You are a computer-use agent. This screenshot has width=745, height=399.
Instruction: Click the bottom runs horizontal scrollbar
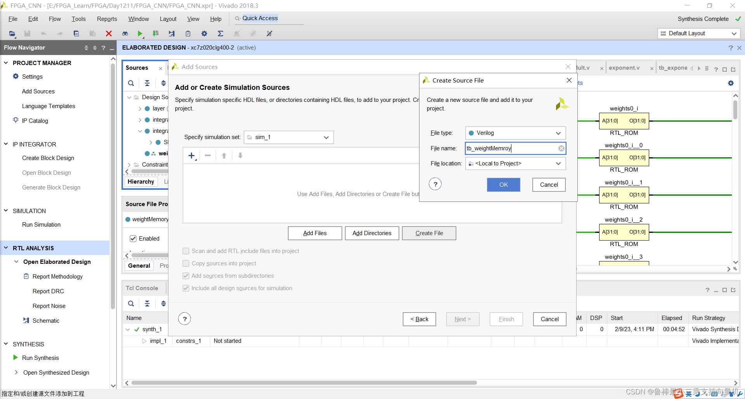(x=304, y=383)
